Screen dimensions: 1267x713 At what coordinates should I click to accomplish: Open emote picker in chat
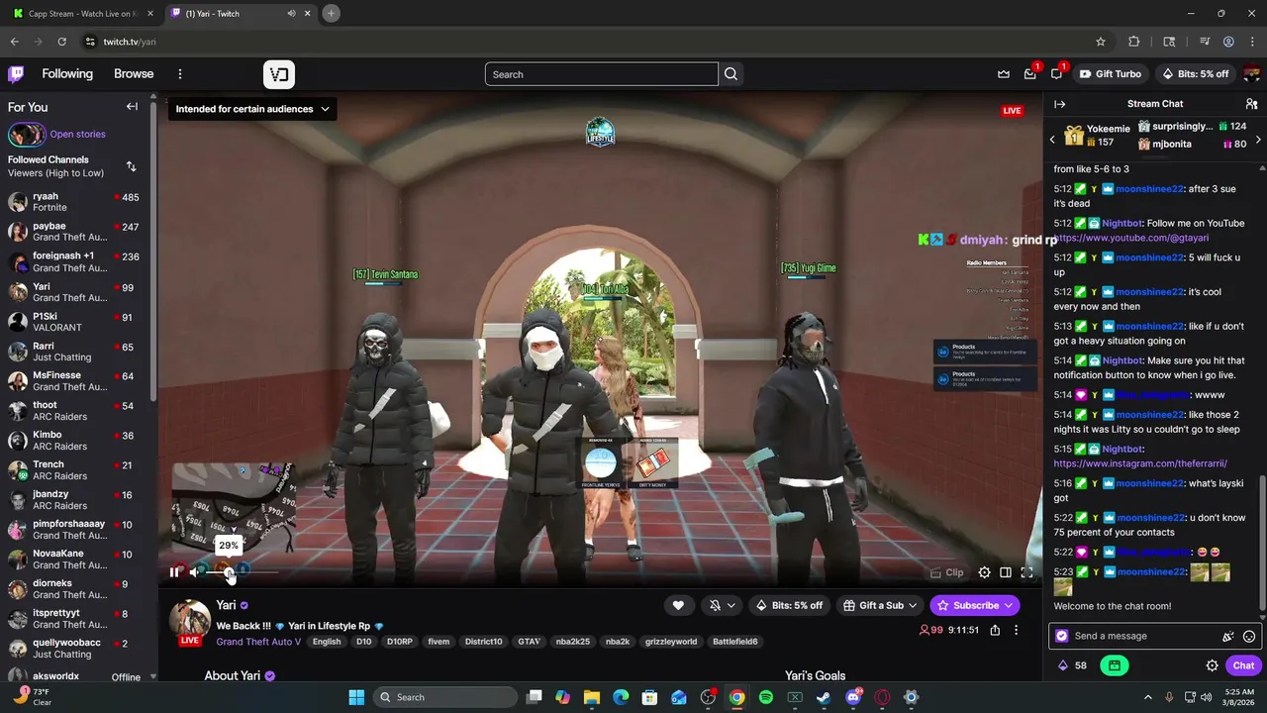(1249, 637)
